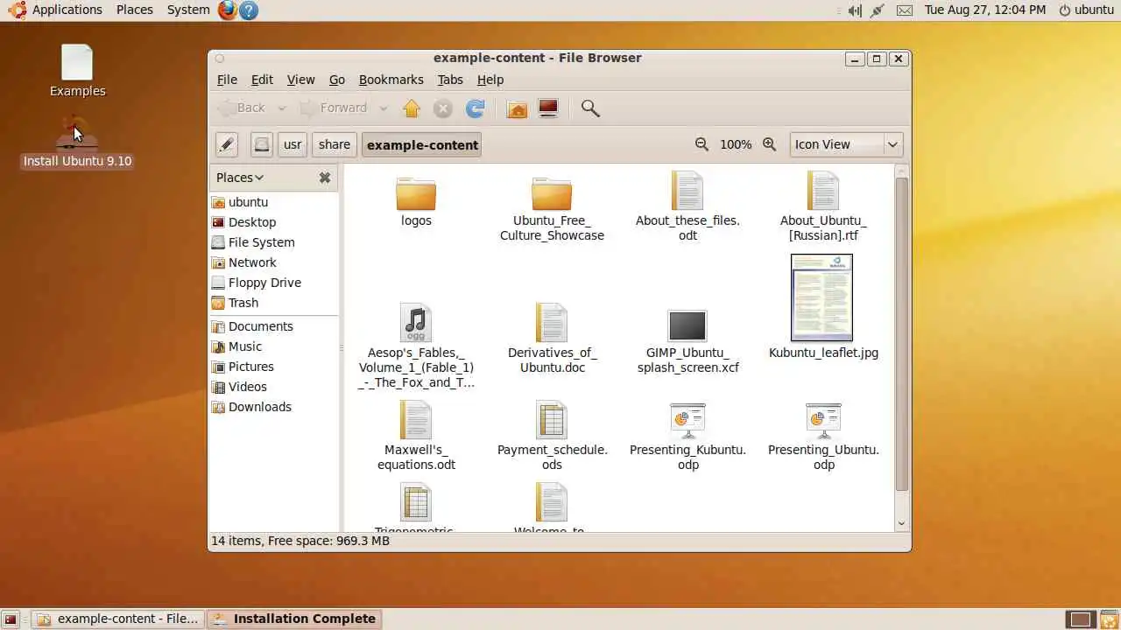Open the Icon View mode dropdown
The height and width of the screenshot is (630, 1121).
(846, 144)
